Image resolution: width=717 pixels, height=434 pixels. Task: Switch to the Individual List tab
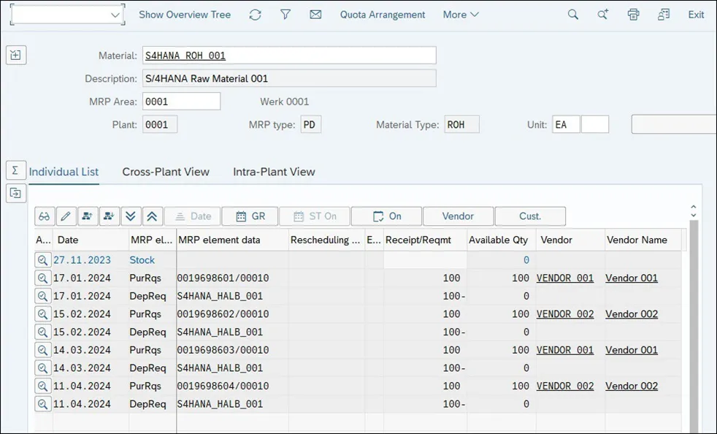pyautogui.click(x=64, y=172)
